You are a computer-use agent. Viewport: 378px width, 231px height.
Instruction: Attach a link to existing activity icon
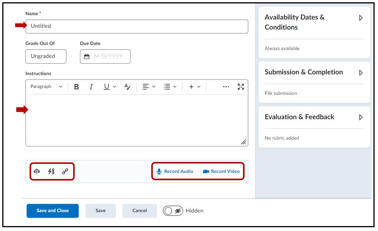51,171
